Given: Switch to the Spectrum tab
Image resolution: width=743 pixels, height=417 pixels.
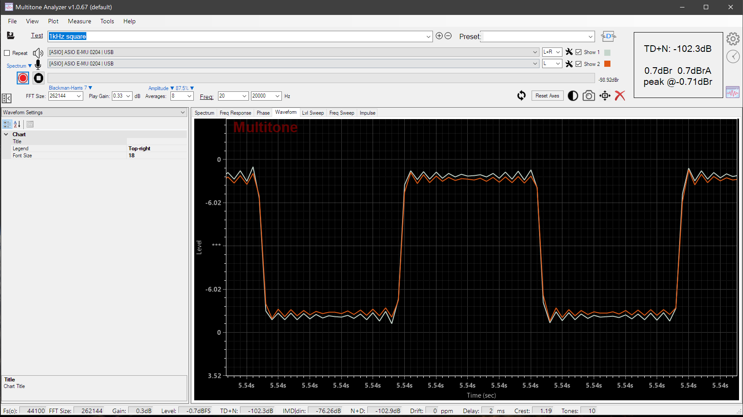Looking at the screenshot, I should (204, 113).
